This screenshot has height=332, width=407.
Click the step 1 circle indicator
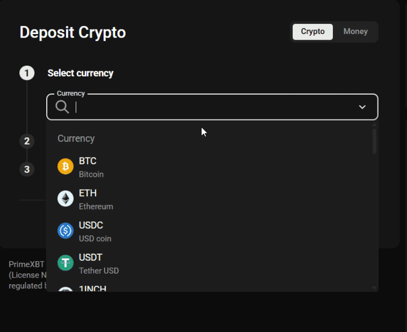(27, 73)
